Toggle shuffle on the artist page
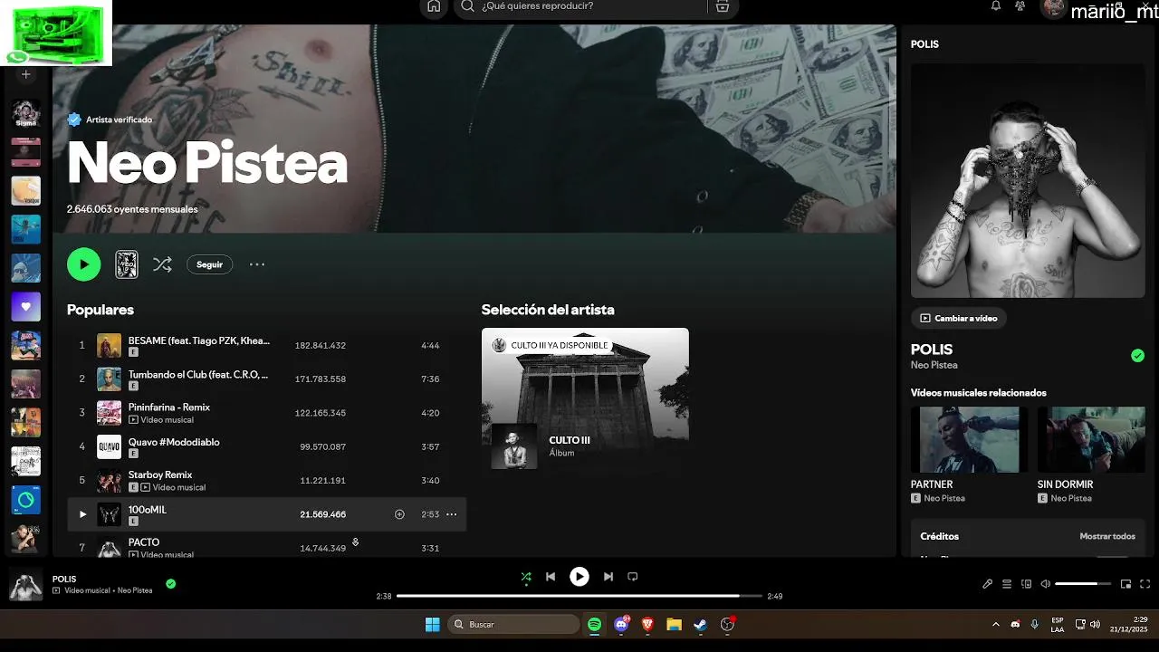The width and height of the screenshot is (1159, 652). (162, 264)
